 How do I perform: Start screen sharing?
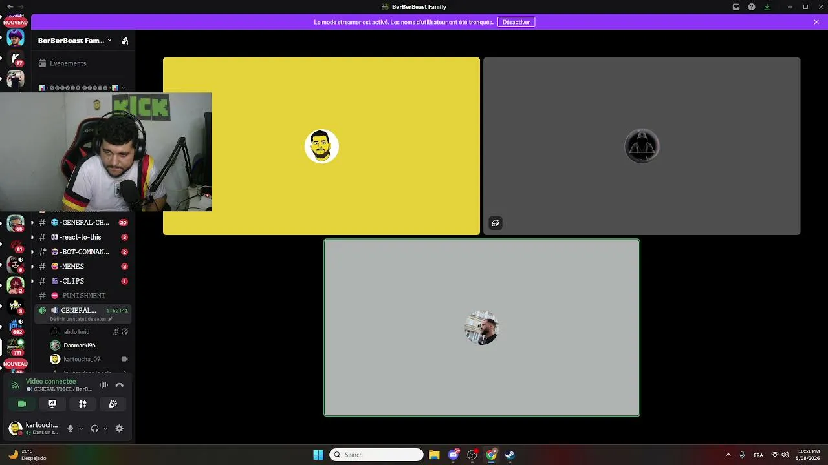[x=52, y=404]
